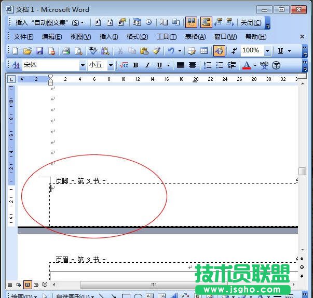The height and width of the screenshot is (298, 313).
Task: Open the Format Page Number dialog icon
Action: pyautogui.click(x=122, y=22)
